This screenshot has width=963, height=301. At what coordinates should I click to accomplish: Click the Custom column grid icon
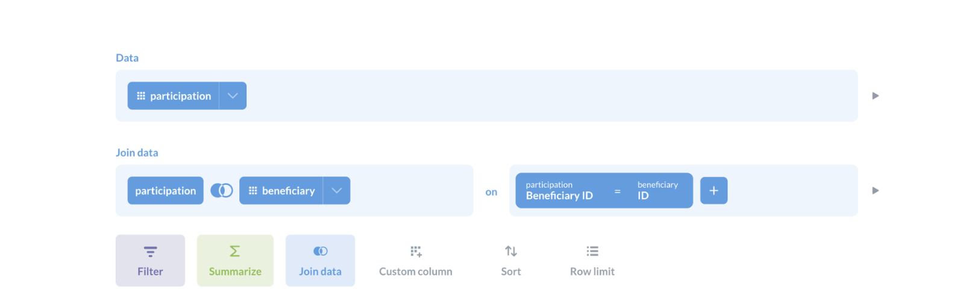[x=416, y=251]
